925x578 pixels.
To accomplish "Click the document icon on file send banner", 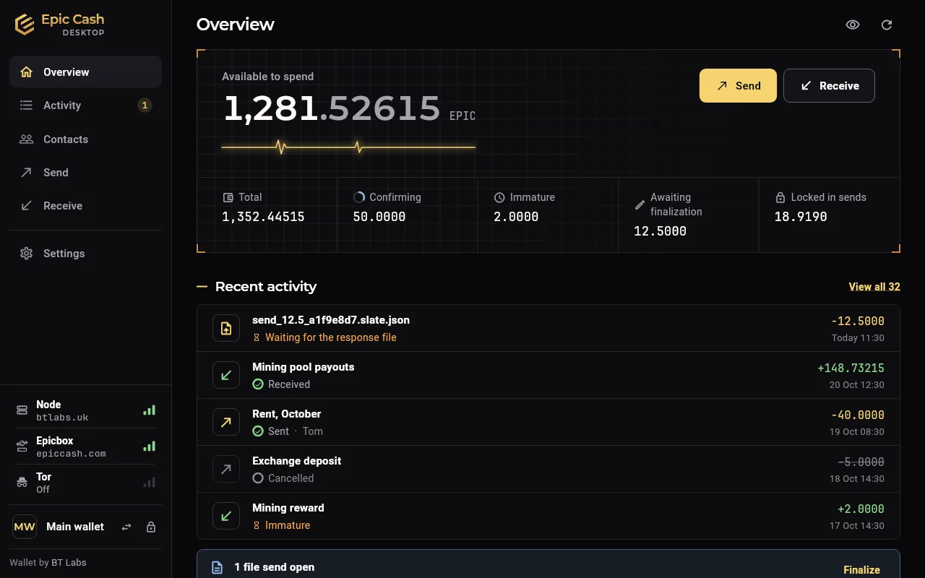I will [216, 568].
